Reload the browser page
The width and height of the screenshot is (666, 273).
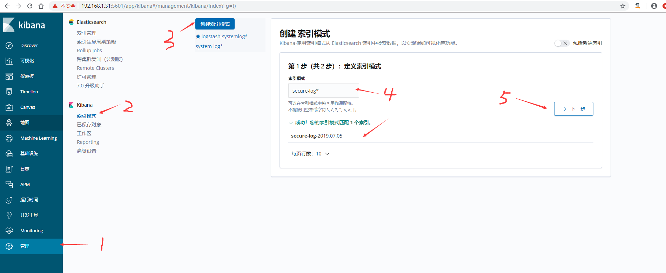[x=30, y=6]
